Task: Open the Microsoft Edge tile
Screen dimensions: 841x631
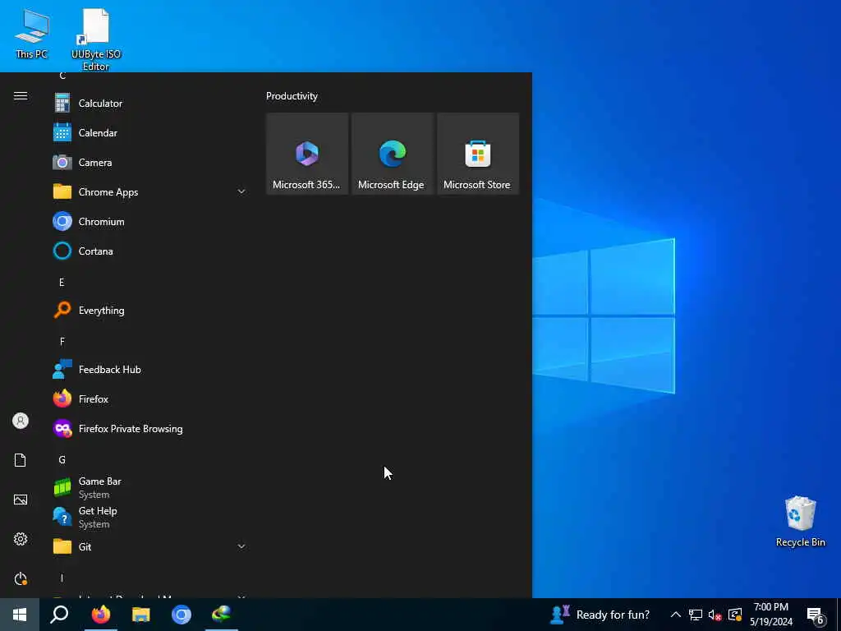Action: [392, 154]
